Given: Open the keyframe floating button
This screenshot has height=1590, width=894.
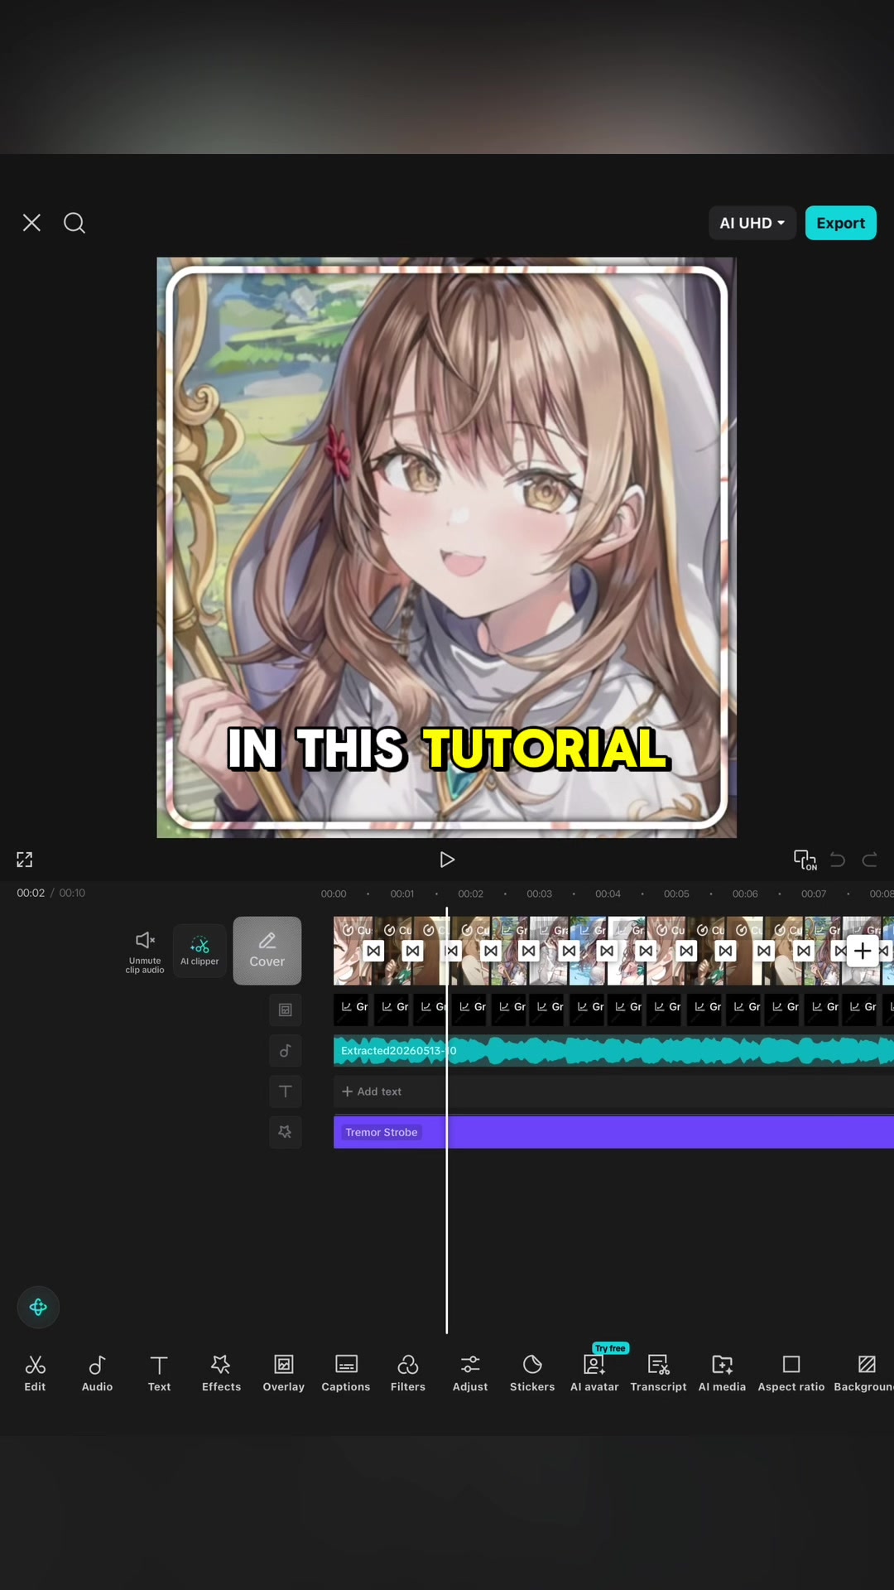Looking at the screenshot, I should [x=38, y=1308].
